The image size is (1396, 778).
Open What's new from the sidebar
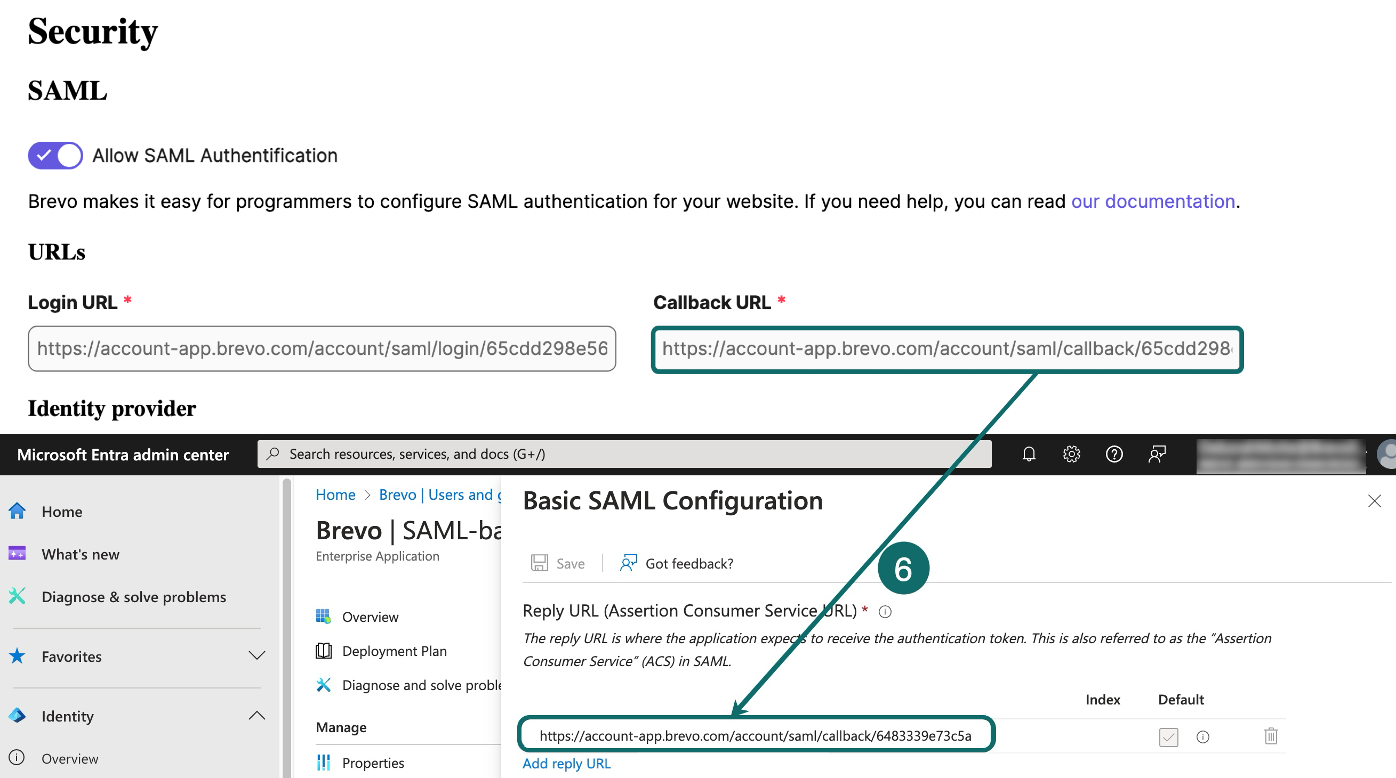click(x=80, y=554)
